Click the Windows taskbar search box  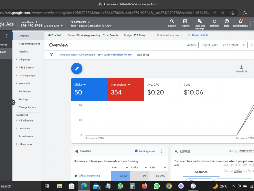[x=20, y=186]
